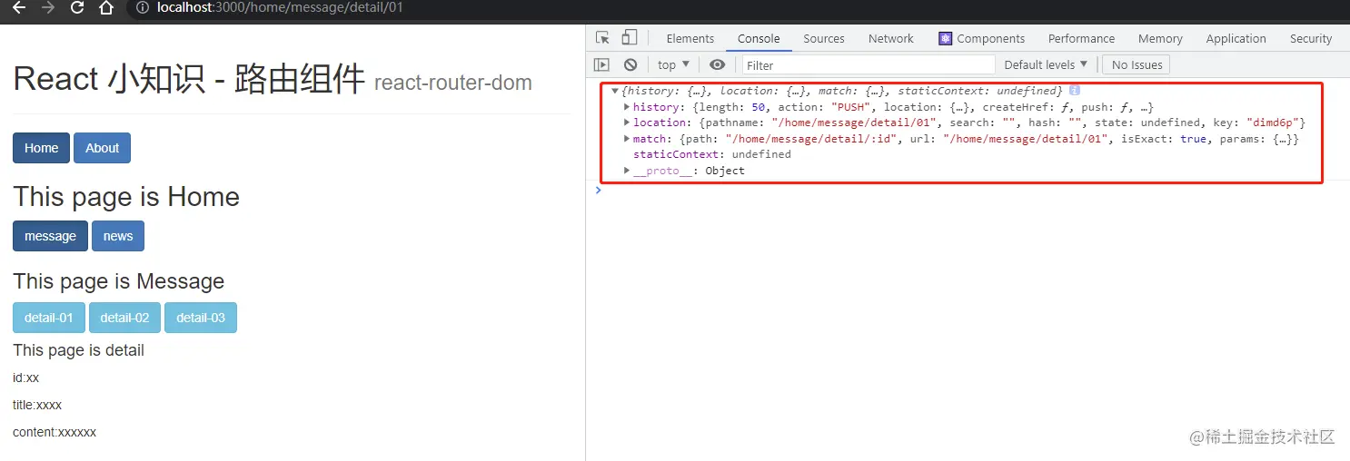Click the 'This page is detail' text

tap(78, 350)
